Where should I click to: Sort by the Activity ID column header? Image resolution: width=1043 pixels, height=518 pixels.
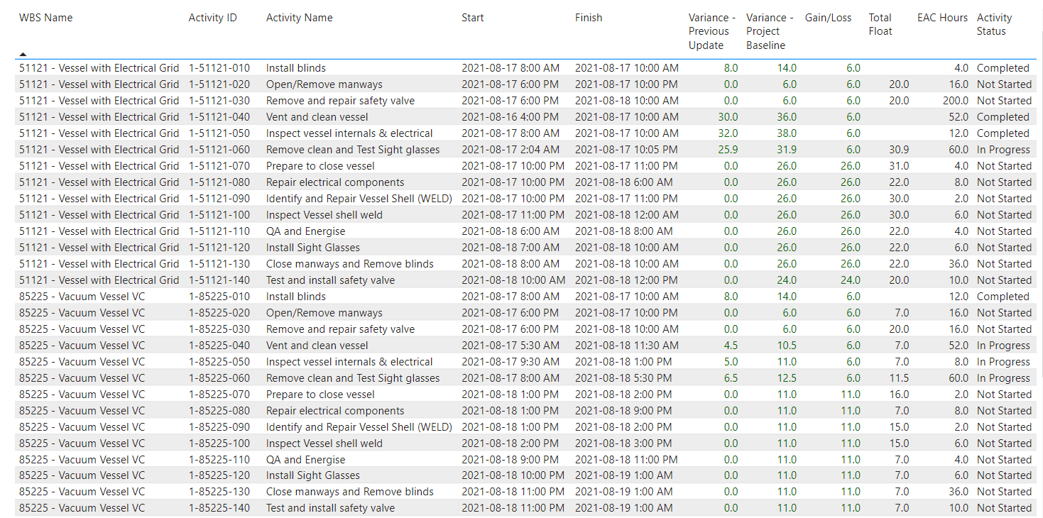tap(212, 18)
